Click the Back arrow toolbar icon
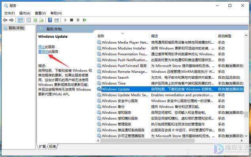 tap(5, 20)
